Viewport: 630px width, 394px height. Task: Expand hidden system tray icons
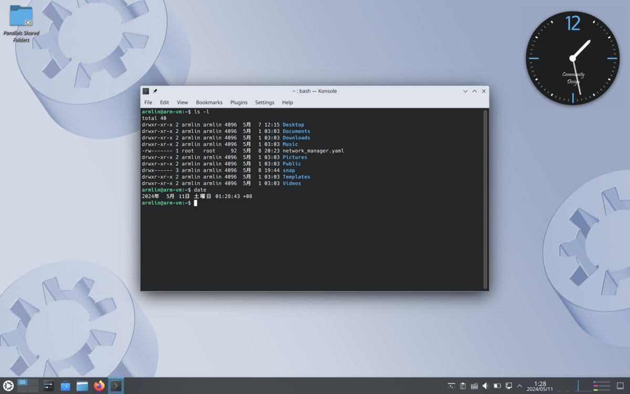coord(520,386)
